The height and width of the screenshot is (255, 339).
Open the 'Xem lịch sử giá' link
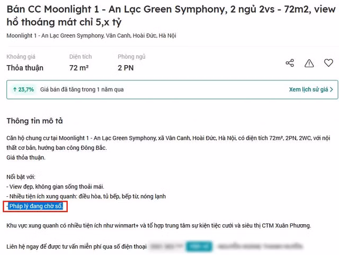308,89
